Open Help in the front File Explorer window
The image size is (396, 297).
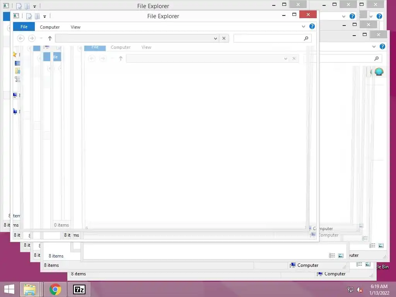click(x=312, y=26)
